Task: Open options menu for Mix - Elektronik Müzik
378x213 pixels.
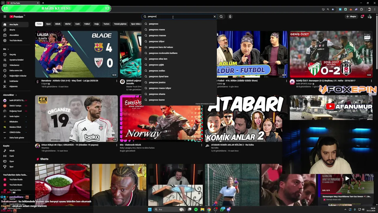Action: [x=202, y=145]
